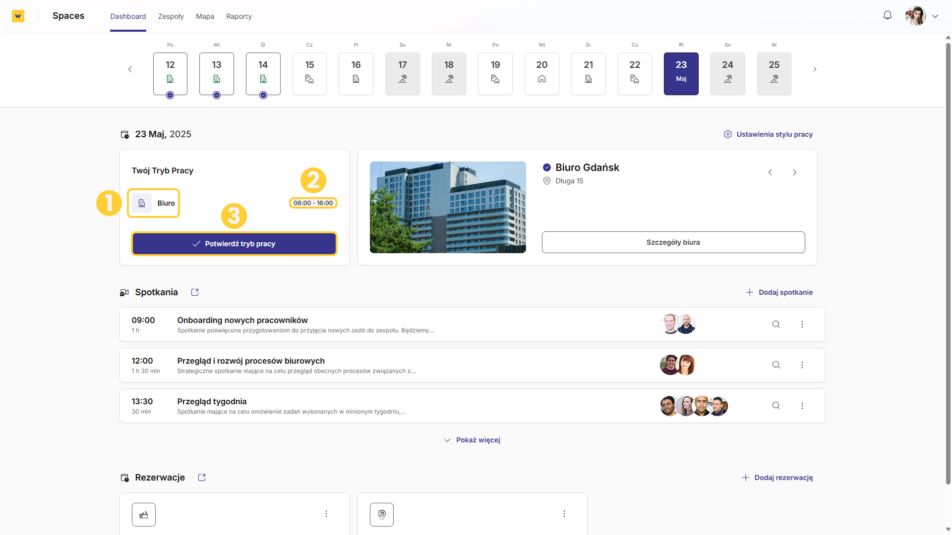The image size is (952, 535).
Task: Expand list with Pokaż więcej
Action: (472, 440)
